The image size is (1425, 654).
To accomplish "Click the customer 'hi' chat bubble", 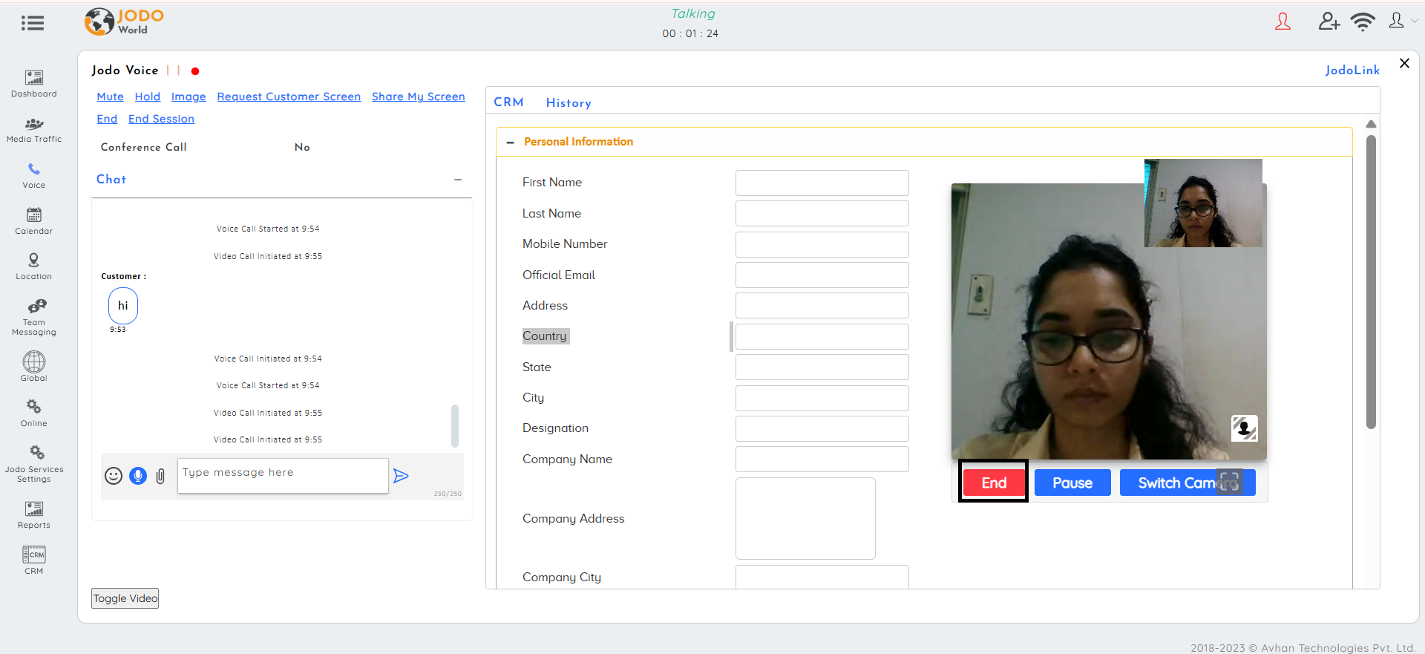I will (x=123, y=306).
